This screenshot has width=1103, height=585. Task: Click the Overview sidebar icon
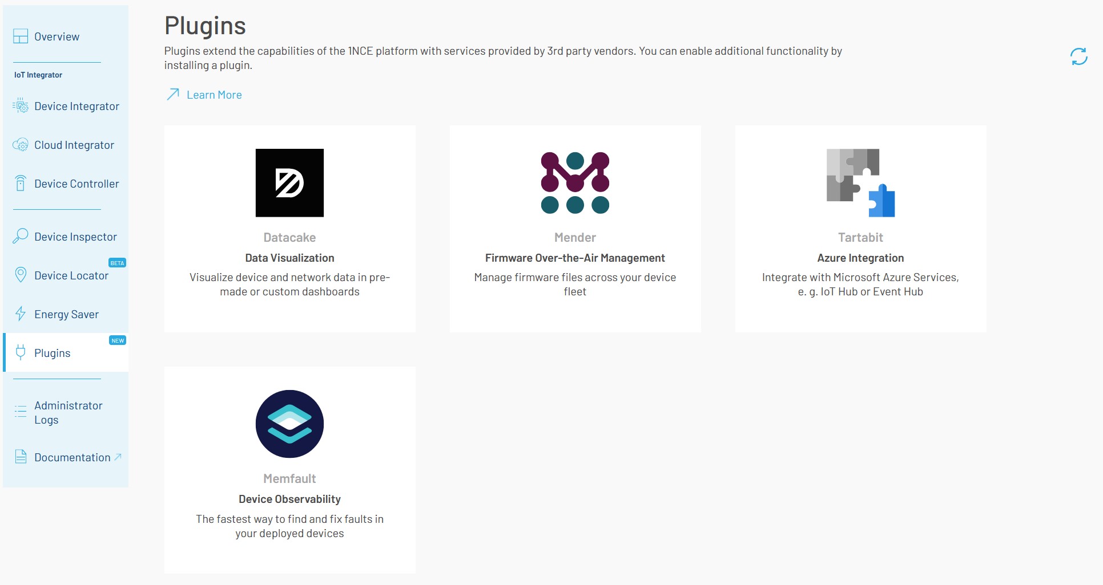click(19, 36)
